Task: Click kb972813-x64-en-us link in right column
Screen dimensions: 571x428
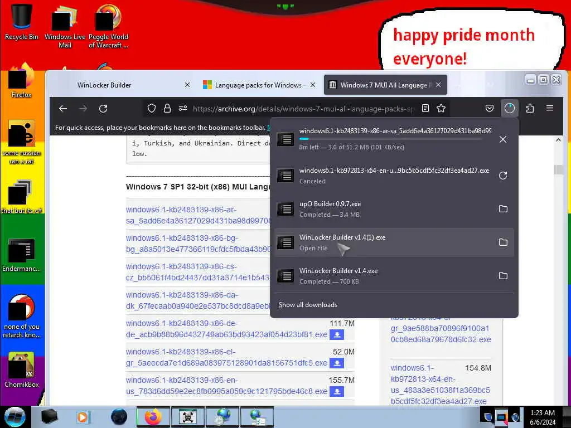Action: pyautogui.click(x=441, y=385)
